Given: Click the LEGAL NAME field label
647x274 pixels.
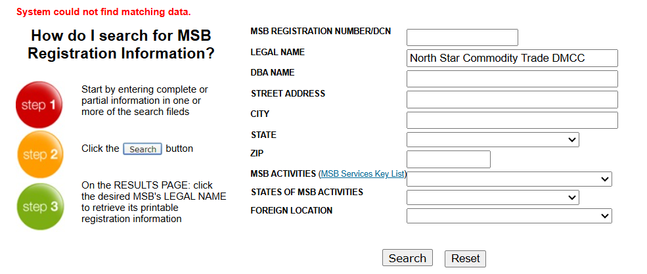Looking at the screenshot, I should point(278,52).
